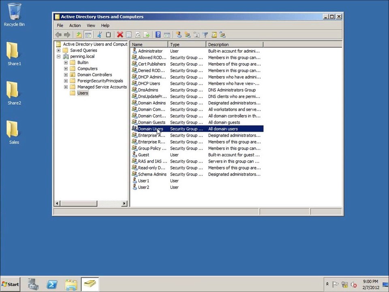Click the Start button
The height and width of the screenshot is (292, 389).
click(10, 284)
